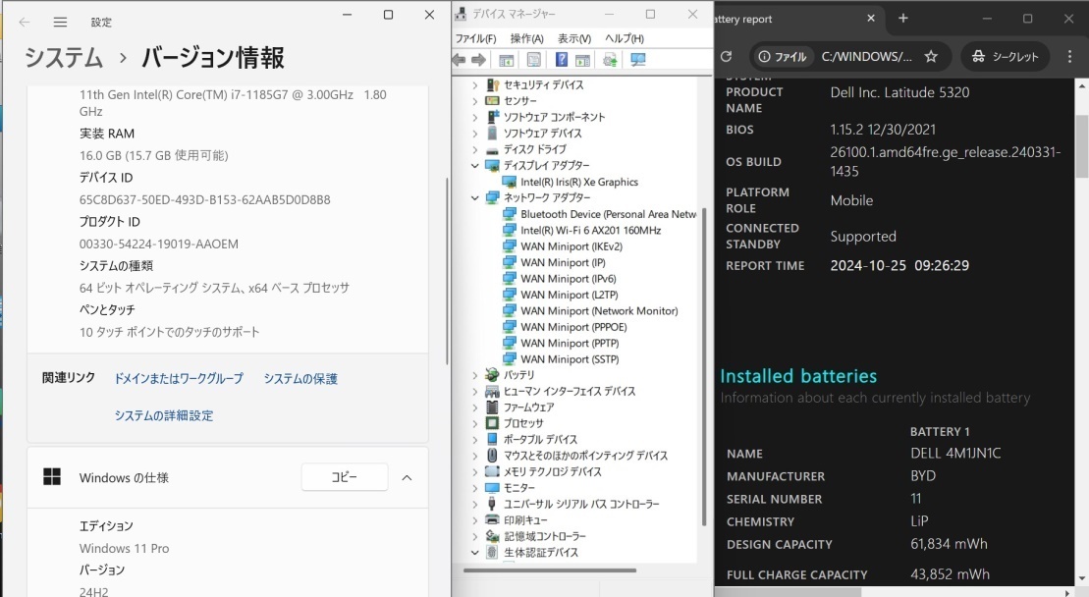Select the ポータブル デバイス tree label
This screenshot has width=1089, height=597.
click(540, 440)
